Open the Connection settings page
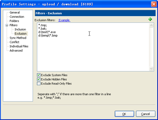This screenshot has height=120, width=158. (17, 17)
